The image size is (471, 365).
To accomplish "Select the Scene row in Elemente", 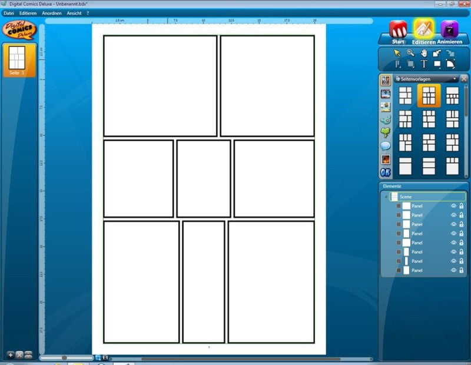I will point(427,197).
